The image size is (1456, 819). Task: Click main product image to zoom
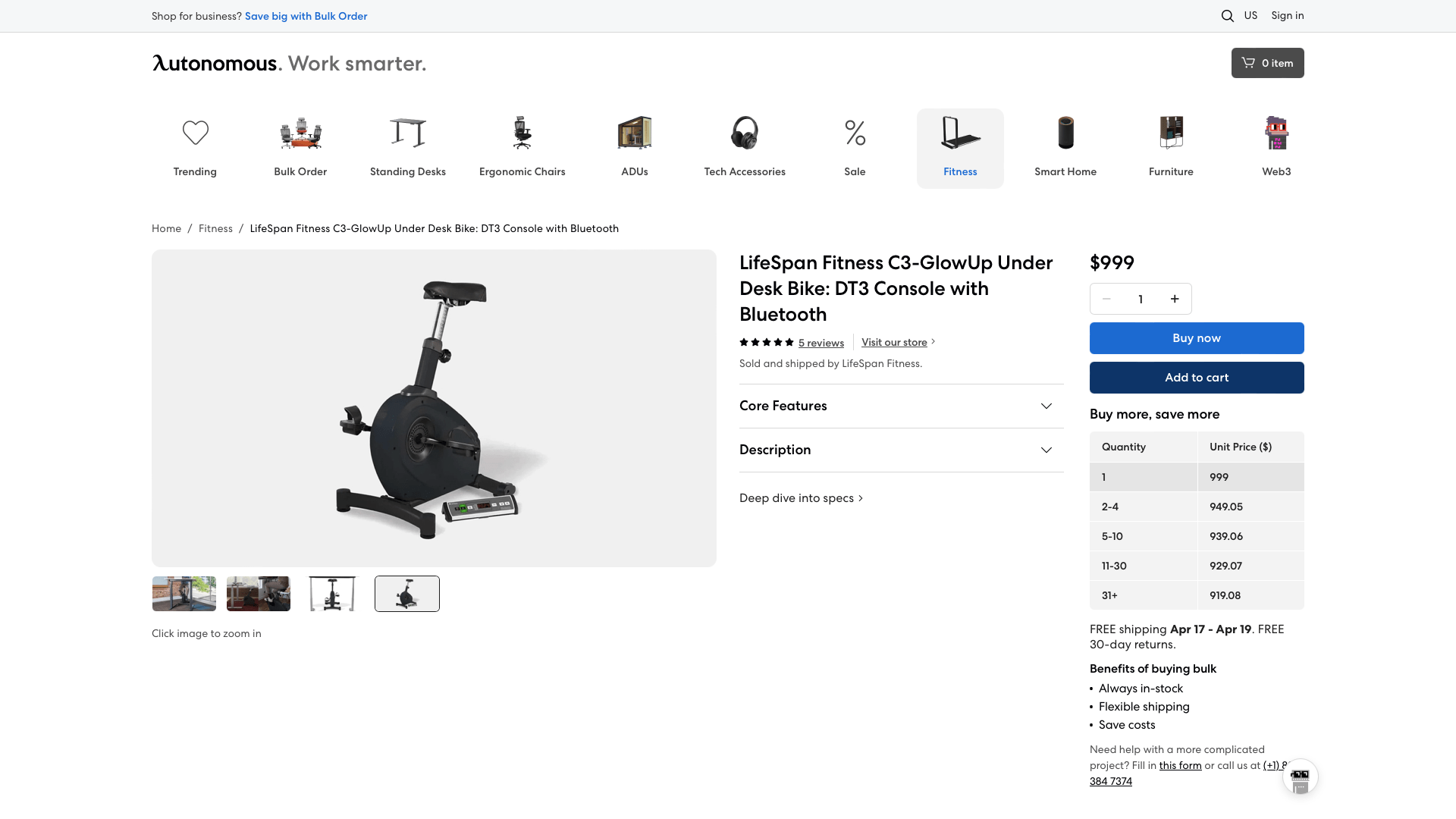pyautogui.click(x=434, y=408)
